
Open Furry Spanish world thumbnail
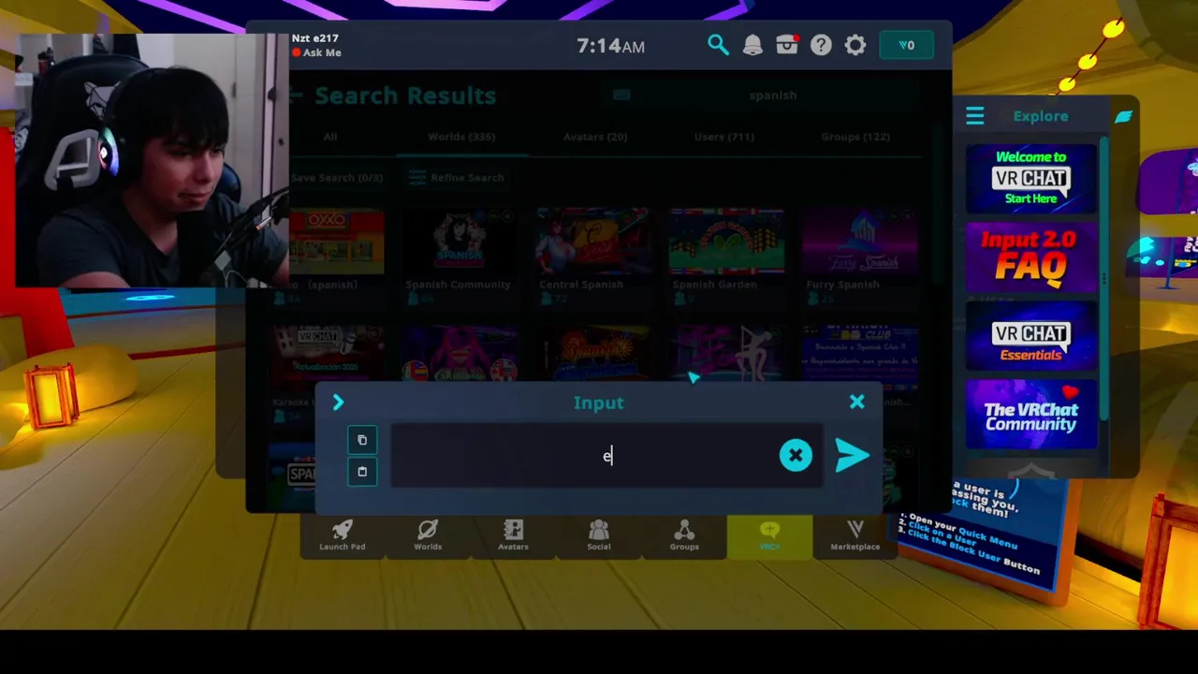tap(860, 242)
